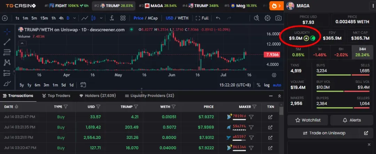Select the Fibonacci retracement lines tool
Screen dimensions: 376x154
click(x=7, y=52)
